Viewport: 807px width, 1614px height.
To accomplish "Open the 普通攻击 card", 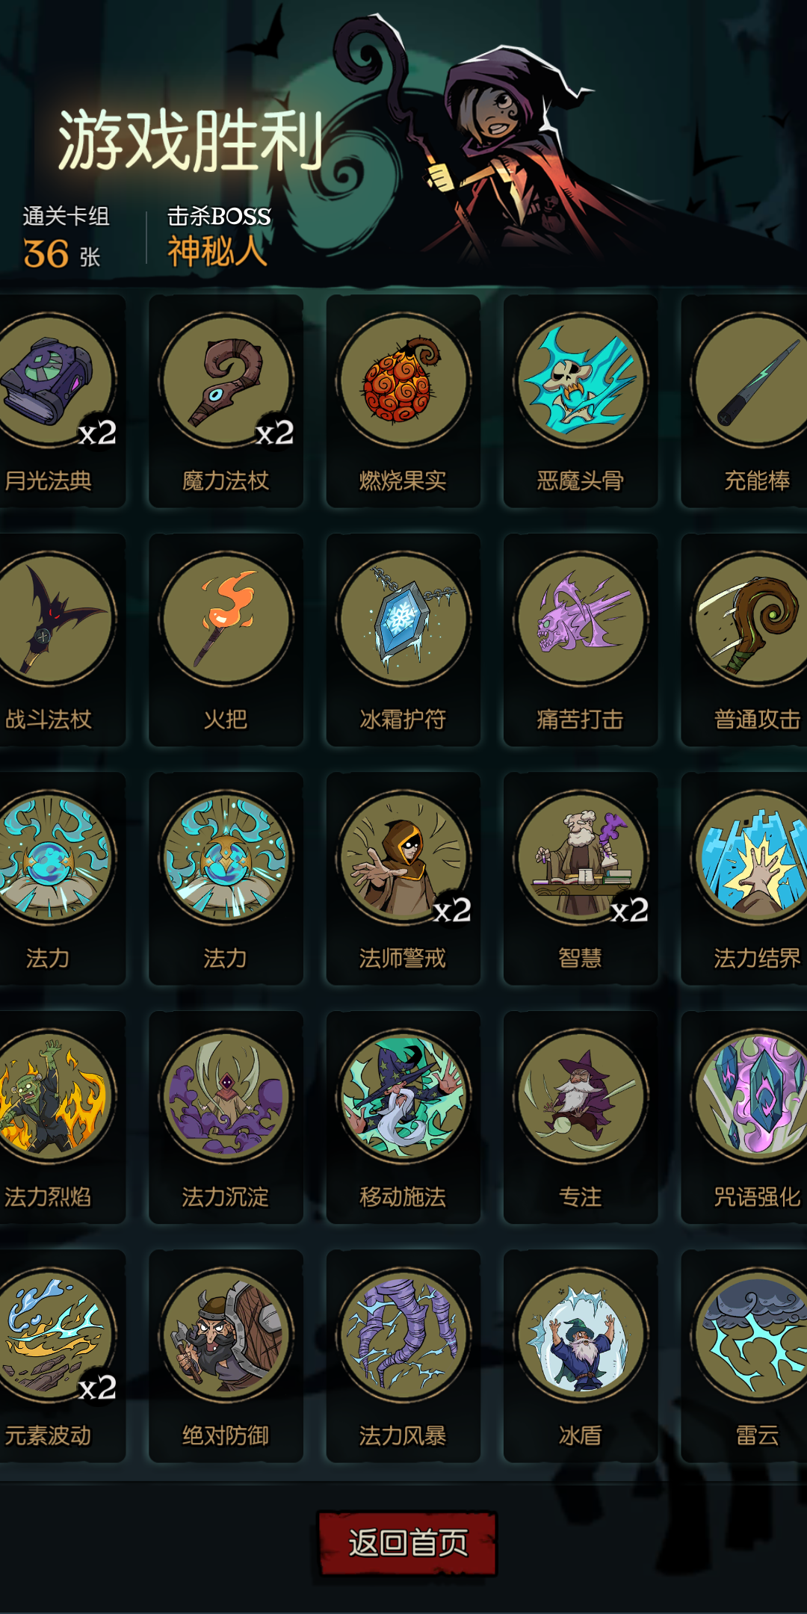I will point(744,640).
